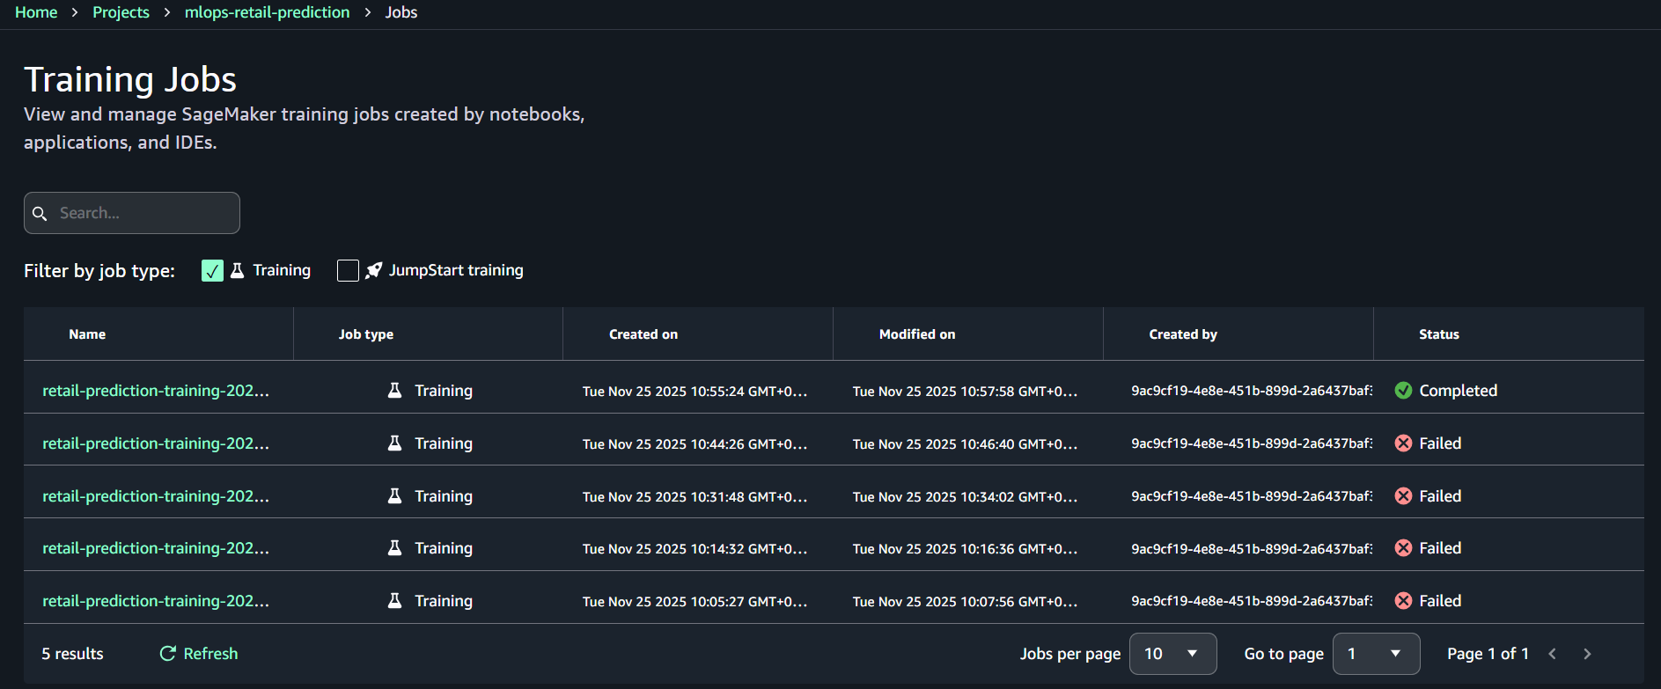Click the flask icon beside Training filter
Screen dimensions: 1661x689
point(237,270)
